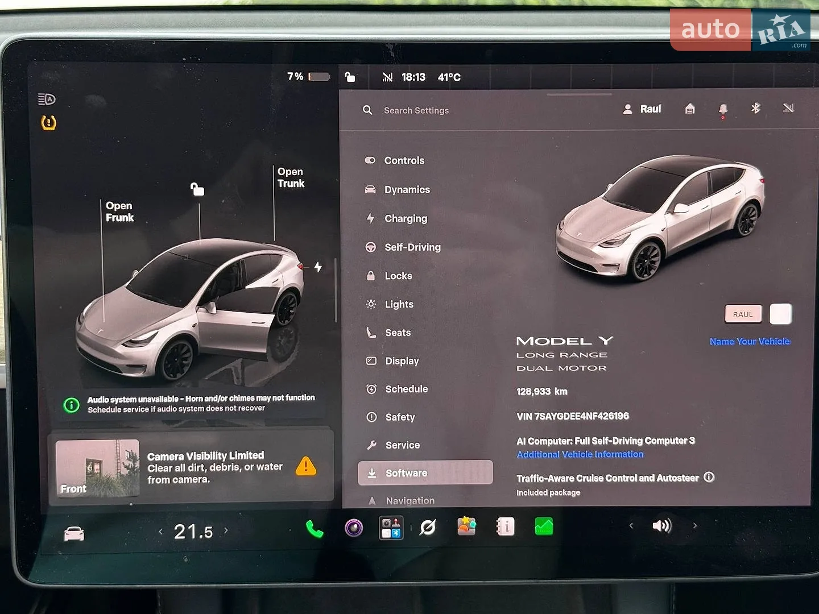Open Additional Vehicle Information link

click(580, 454)
